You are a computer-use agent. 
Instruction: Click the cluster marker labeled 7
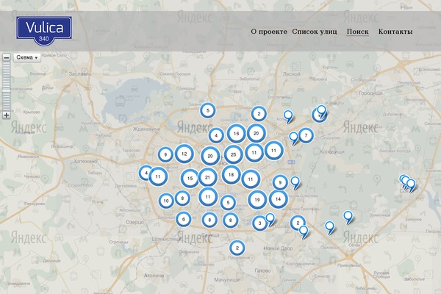[306, 135]
